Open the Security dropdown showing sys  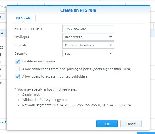pyautogui.click(x=88, y=53)
